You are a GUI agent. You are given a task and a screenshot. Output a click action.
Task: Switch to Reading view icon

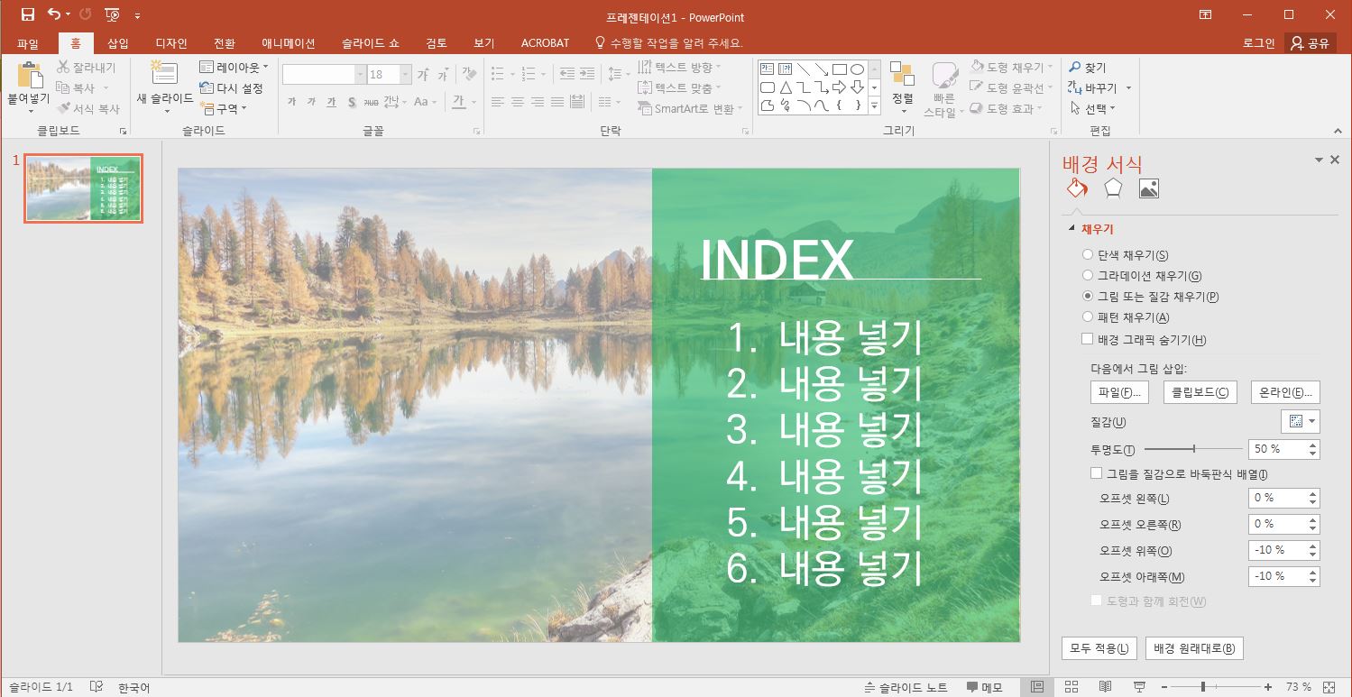(1105, 687)
